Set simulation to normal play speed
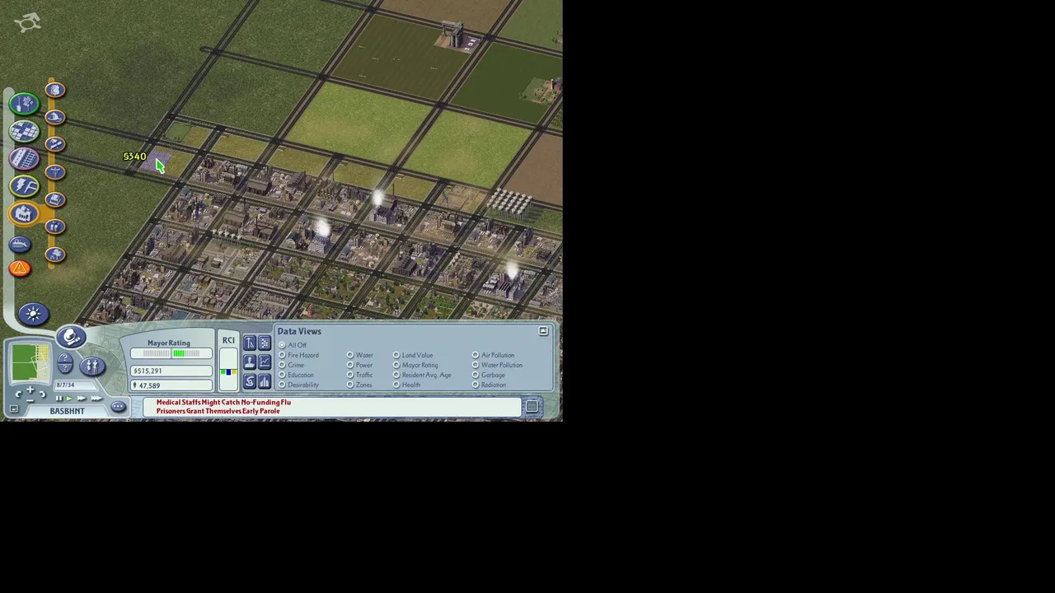This screenshot has width=1055, height=593. point(69,399)
